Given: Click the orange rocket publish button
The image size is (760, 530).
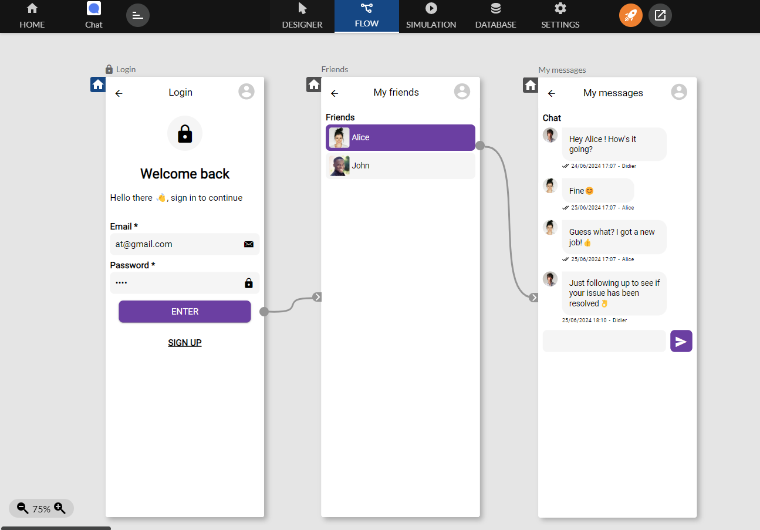Looking at the screenshot, I should tap(631, 15).
